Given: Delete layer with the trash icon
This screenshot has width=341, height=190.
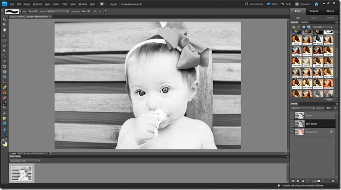Looking at the screenshot, I should (x=333, y=181).
